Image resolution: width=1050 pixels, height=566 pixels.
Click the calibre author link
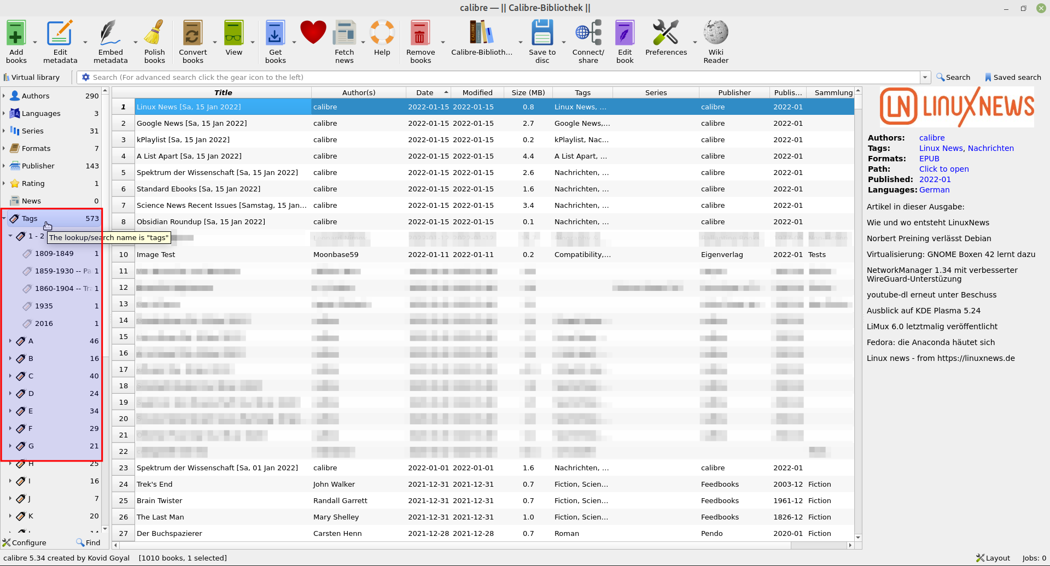click(x=932, y=138)
